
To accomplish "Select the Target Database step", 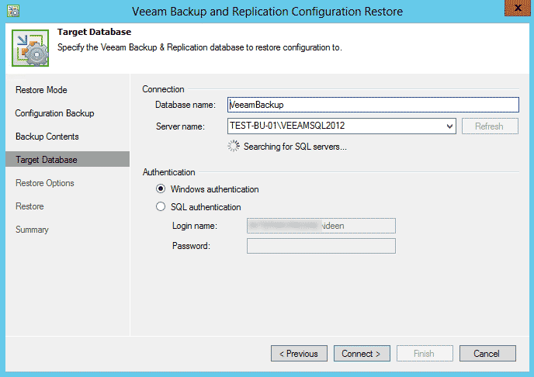I will pyautogui.click(x=68, y=159).
